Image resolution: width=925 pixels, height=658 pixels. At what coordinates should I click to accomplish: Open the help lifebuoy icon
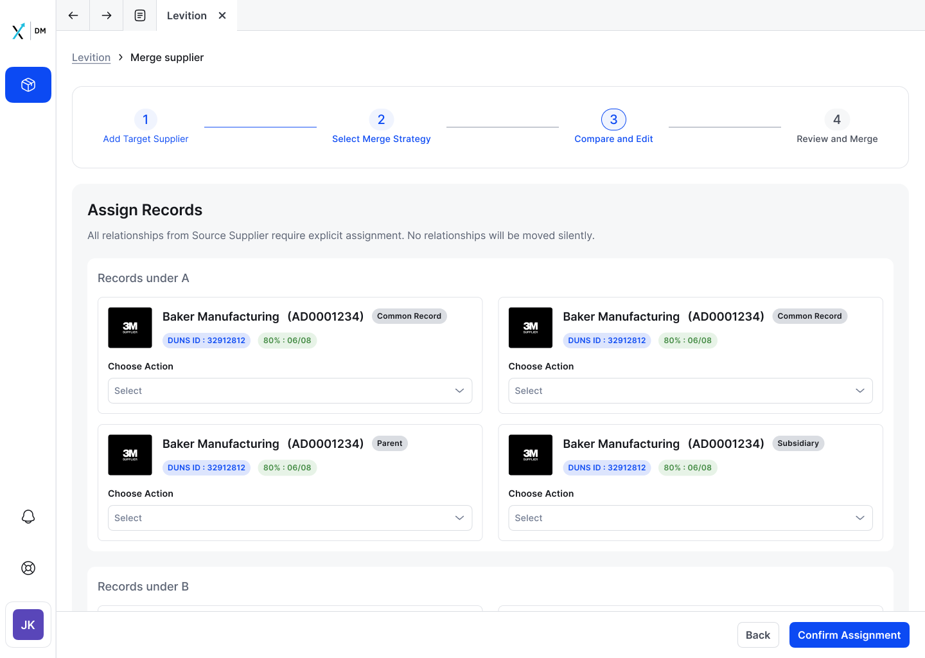coord(28,568)
